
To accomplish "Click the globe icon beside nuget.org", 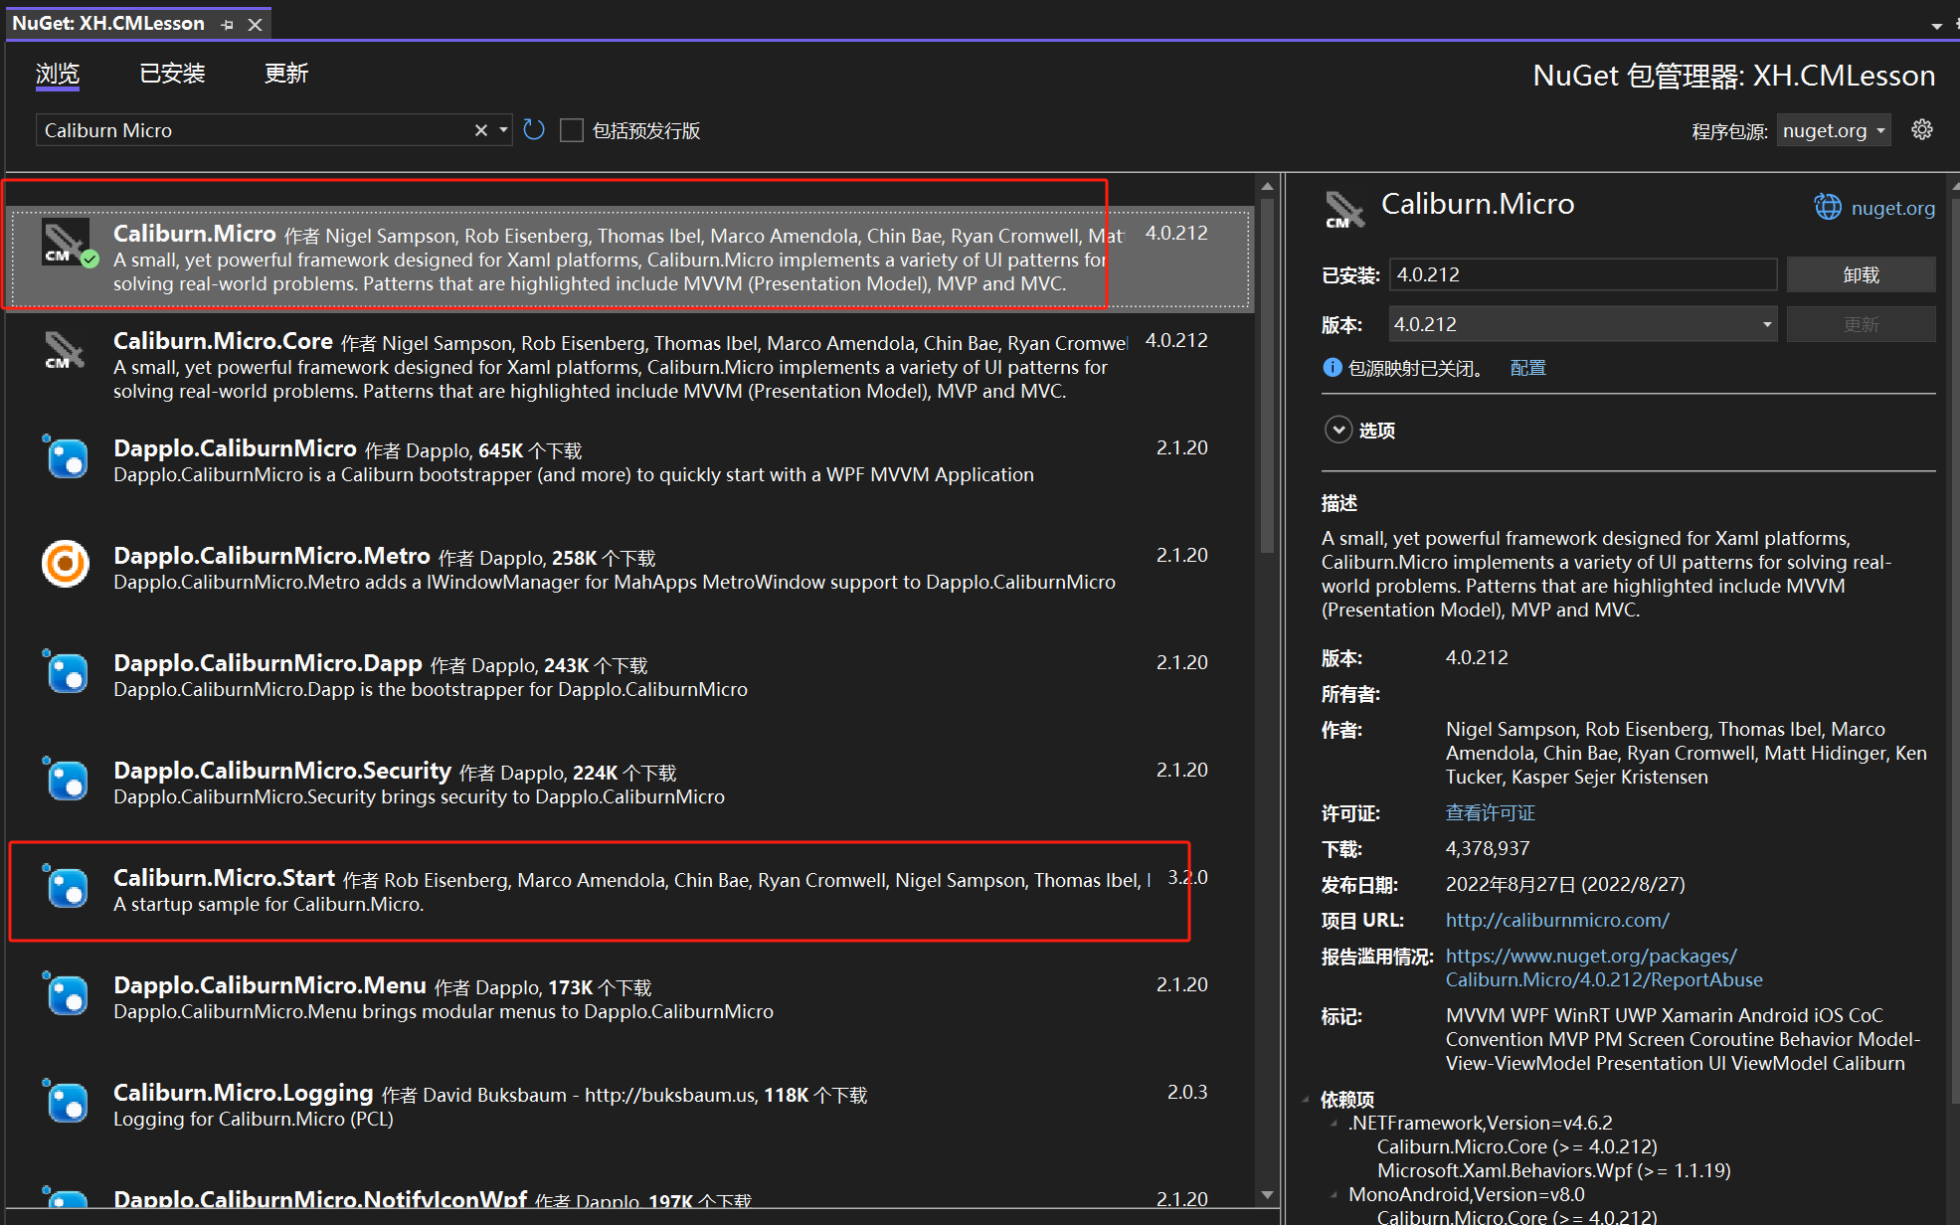I will [x=1828, y=207].
